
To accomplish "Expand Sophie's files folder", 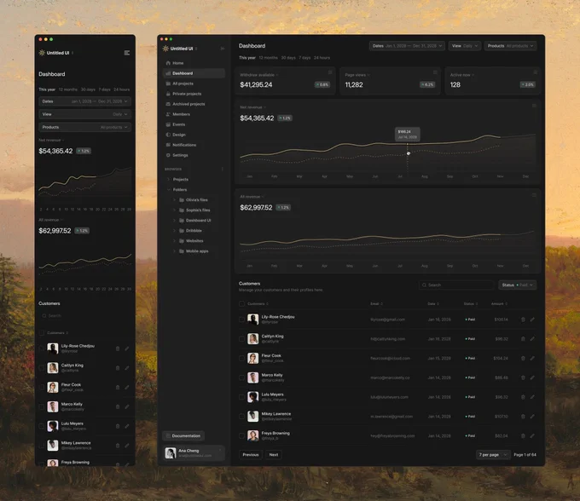I will [174, 210].
